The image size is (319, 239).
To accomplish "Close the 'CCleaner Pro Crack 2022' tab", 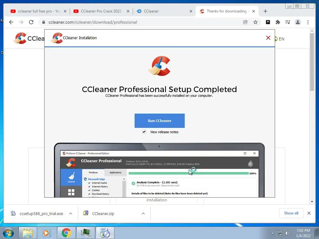I will pos(128,12).
